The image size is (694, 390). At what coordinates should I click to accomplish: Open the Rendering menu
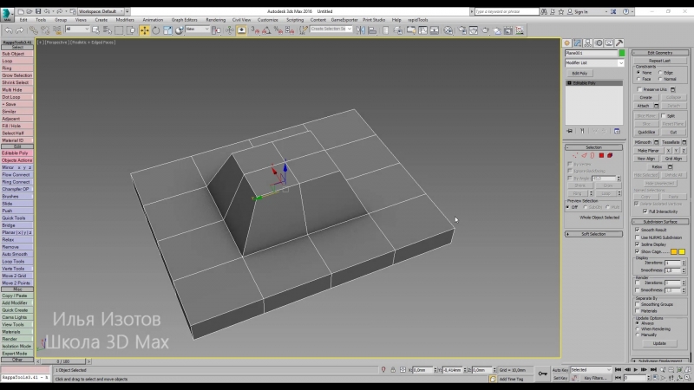[215, 19]
